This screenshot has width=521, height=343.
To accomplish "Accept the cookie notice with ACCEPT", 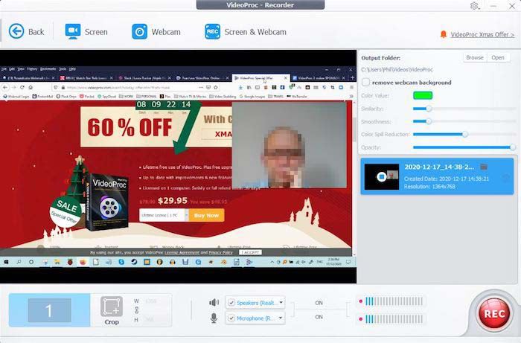I will tap(250, 252).
